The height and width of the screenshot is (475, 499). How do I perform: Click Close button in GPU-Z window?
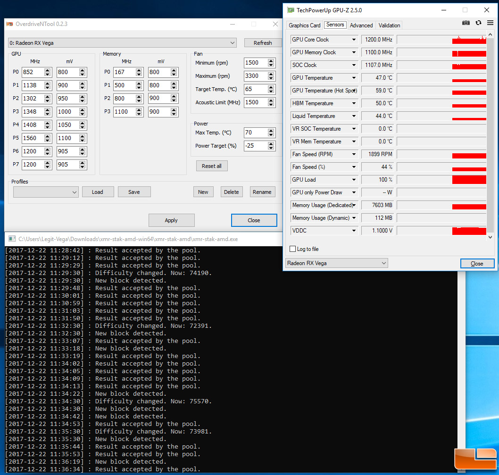pyautogui.click(x=477, y=264)
